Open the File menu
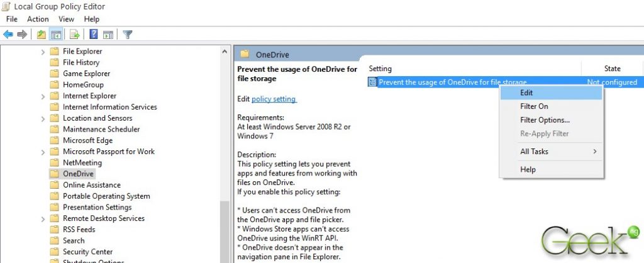Screen dimensions: 644x263 click(x=12, y=19)
